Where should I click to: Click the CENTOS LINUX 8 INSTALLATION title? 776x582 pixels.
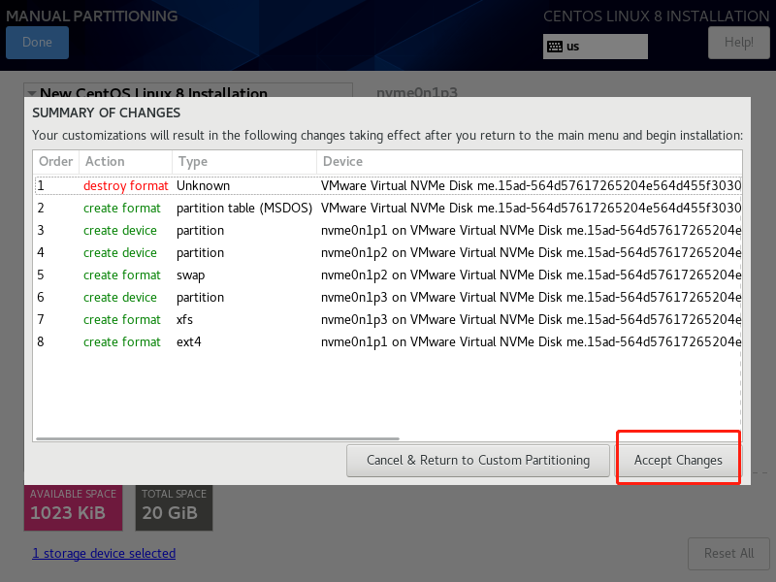pos(657,16)
